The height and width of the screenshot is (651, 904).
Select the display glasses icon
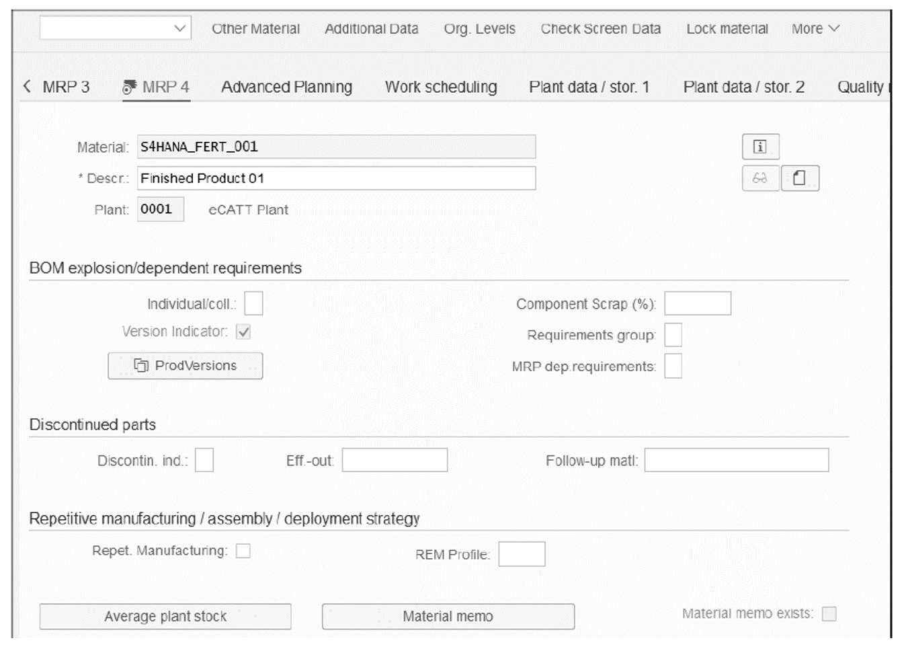coord(759,178)
